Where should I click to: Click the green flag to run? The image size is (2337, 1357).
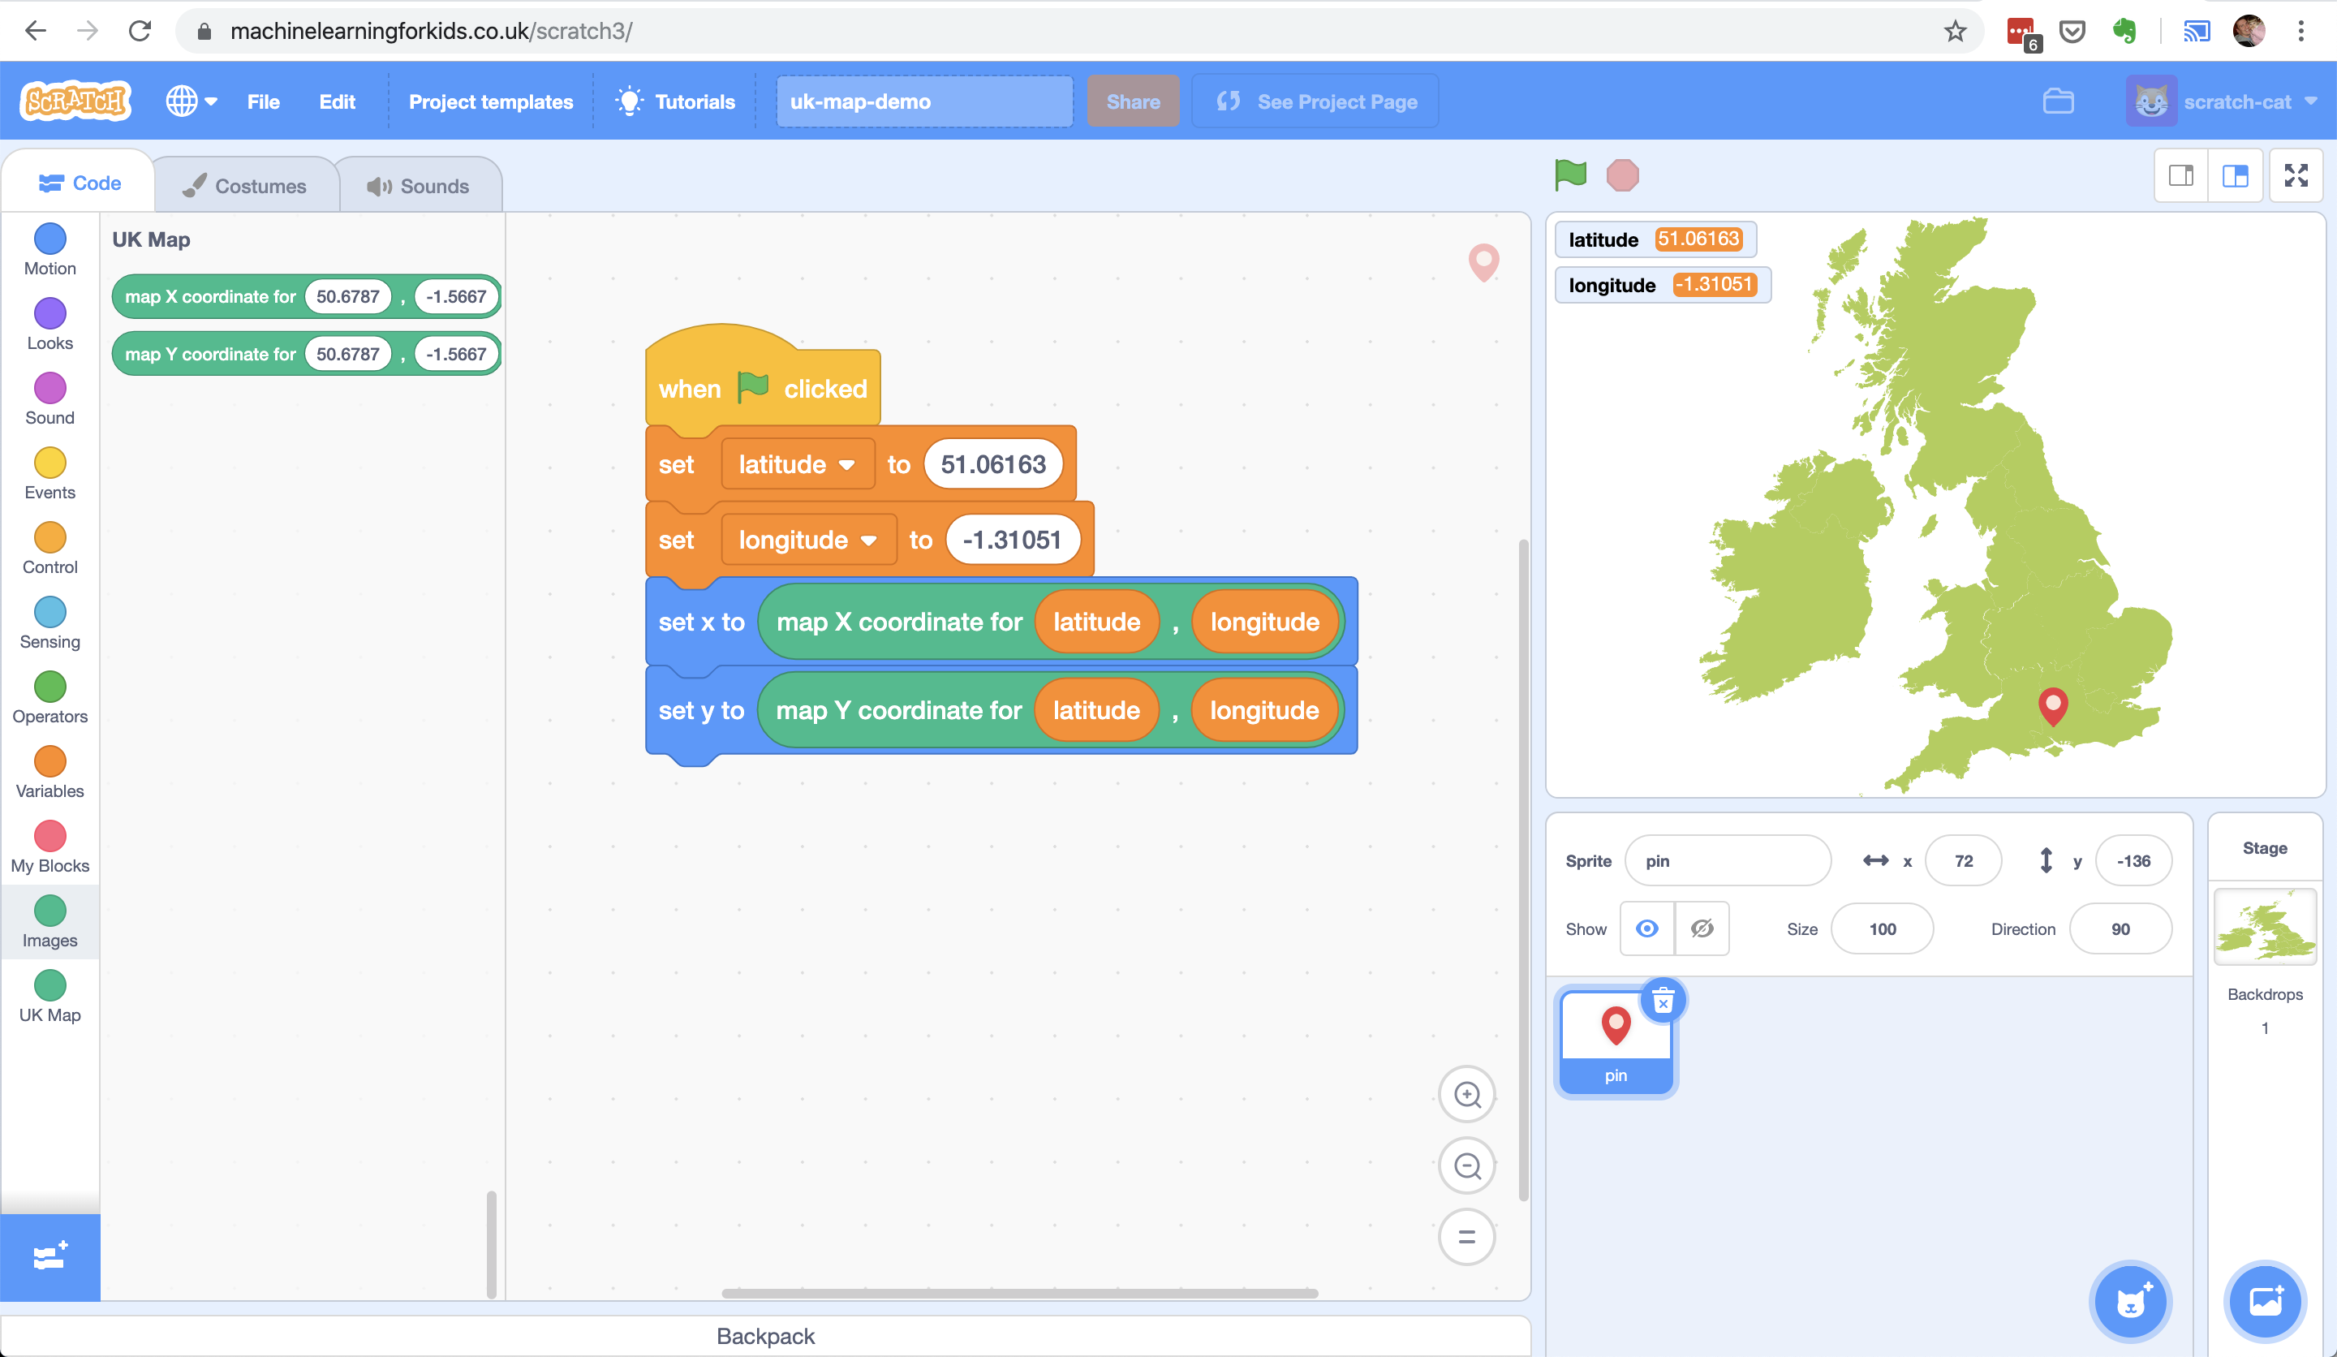[x=1570, y=174]
